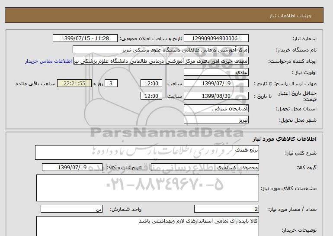Click the label ایجاد کننده درخواست

tap(292, 61)
